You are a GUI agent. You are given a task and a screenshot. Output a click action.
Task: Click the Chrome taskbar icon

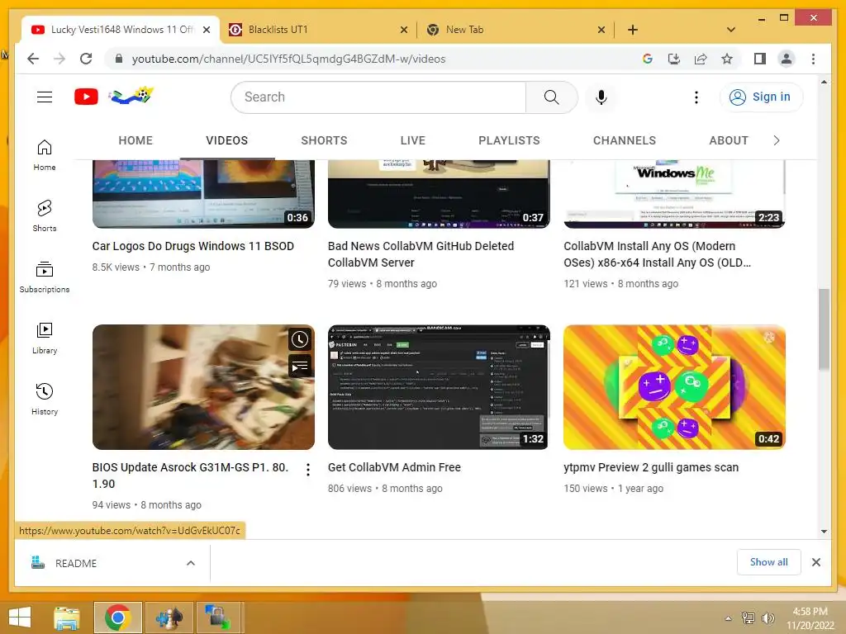tap(118, 617)
